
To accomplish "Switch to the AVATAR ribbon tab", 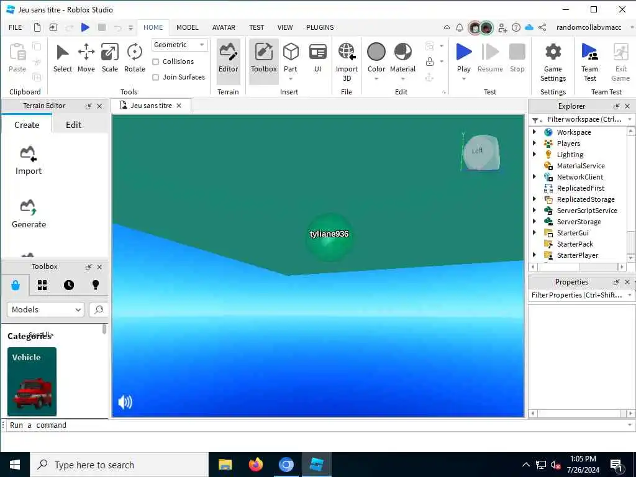I will point(224,27).
